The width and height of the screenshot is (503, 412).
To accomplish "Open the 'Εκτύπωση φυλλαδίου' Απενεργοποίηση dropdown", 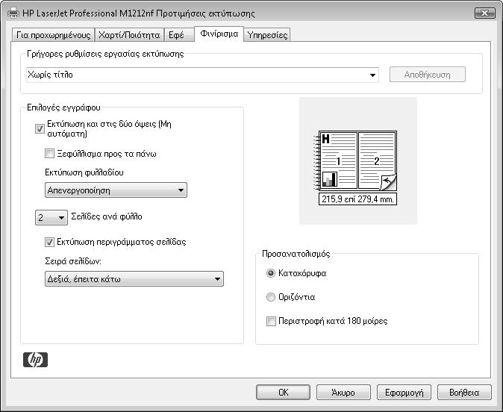I will coord(116,190).
